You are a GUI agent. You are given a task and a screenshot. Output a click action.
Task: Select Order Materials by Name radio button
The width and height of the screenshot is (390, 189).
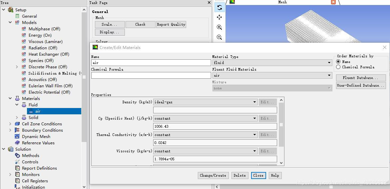click(338, 62)
